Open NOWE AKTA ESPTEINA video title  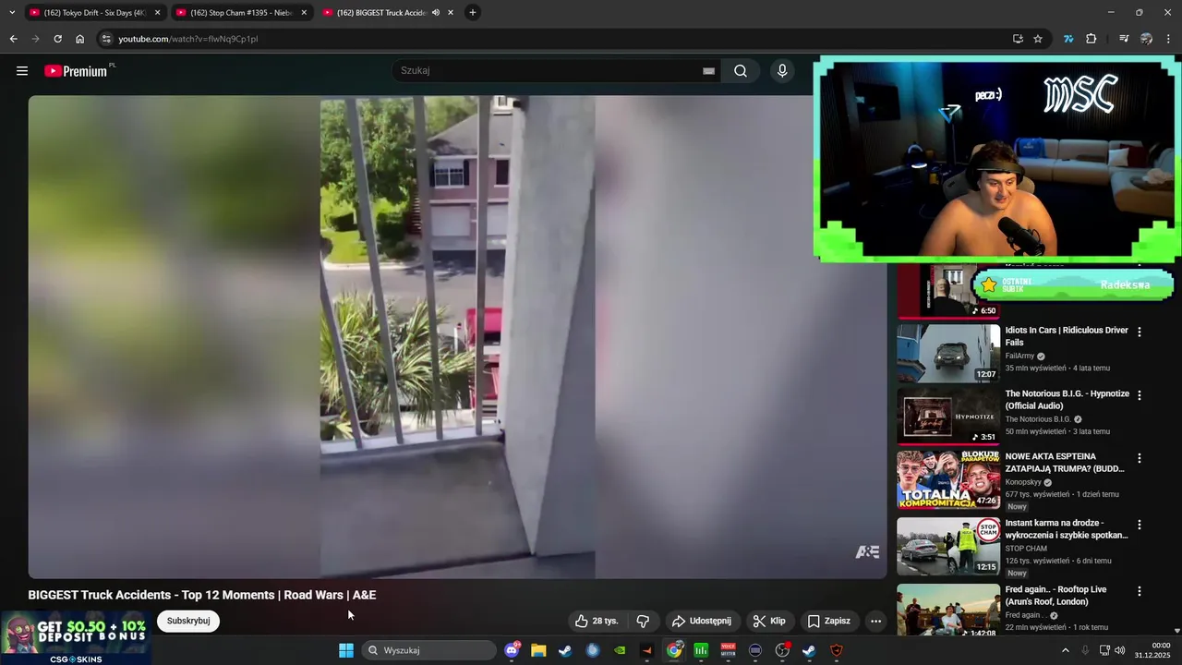coord(1065,463)
